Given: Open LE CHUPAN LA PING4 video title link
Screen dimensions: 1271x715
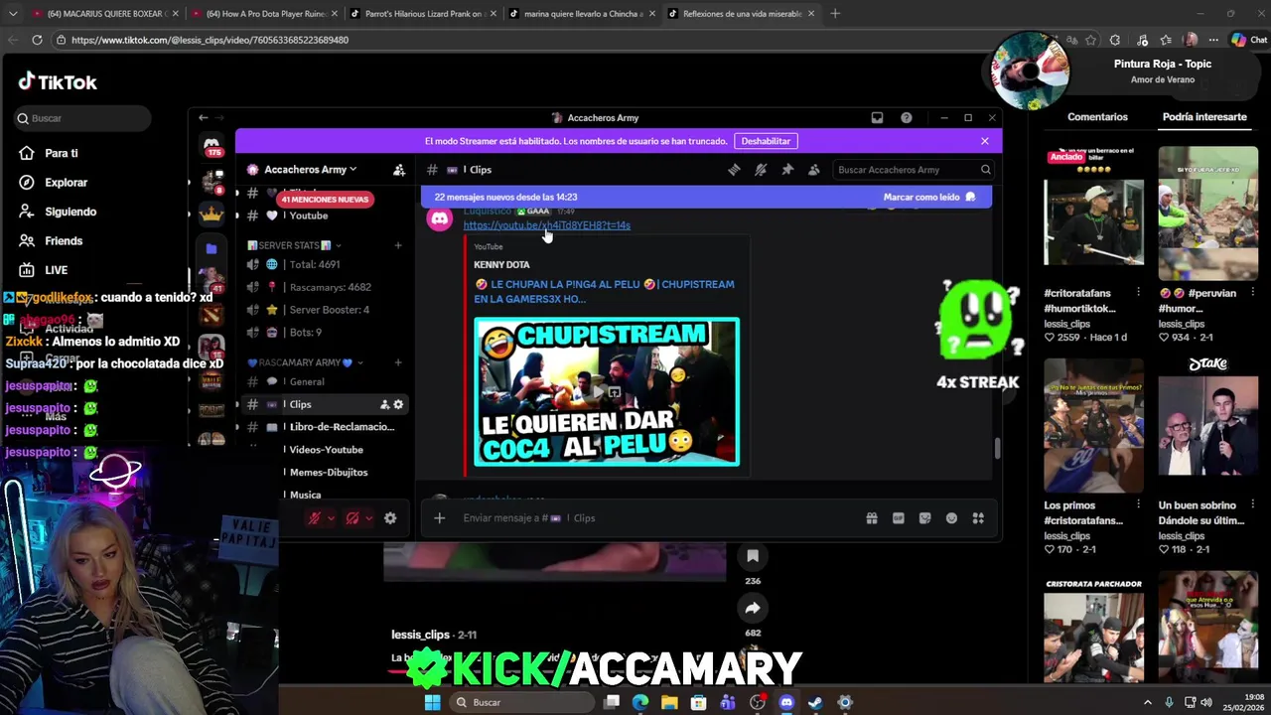Looking at the screenshot, I should point(604,291).
